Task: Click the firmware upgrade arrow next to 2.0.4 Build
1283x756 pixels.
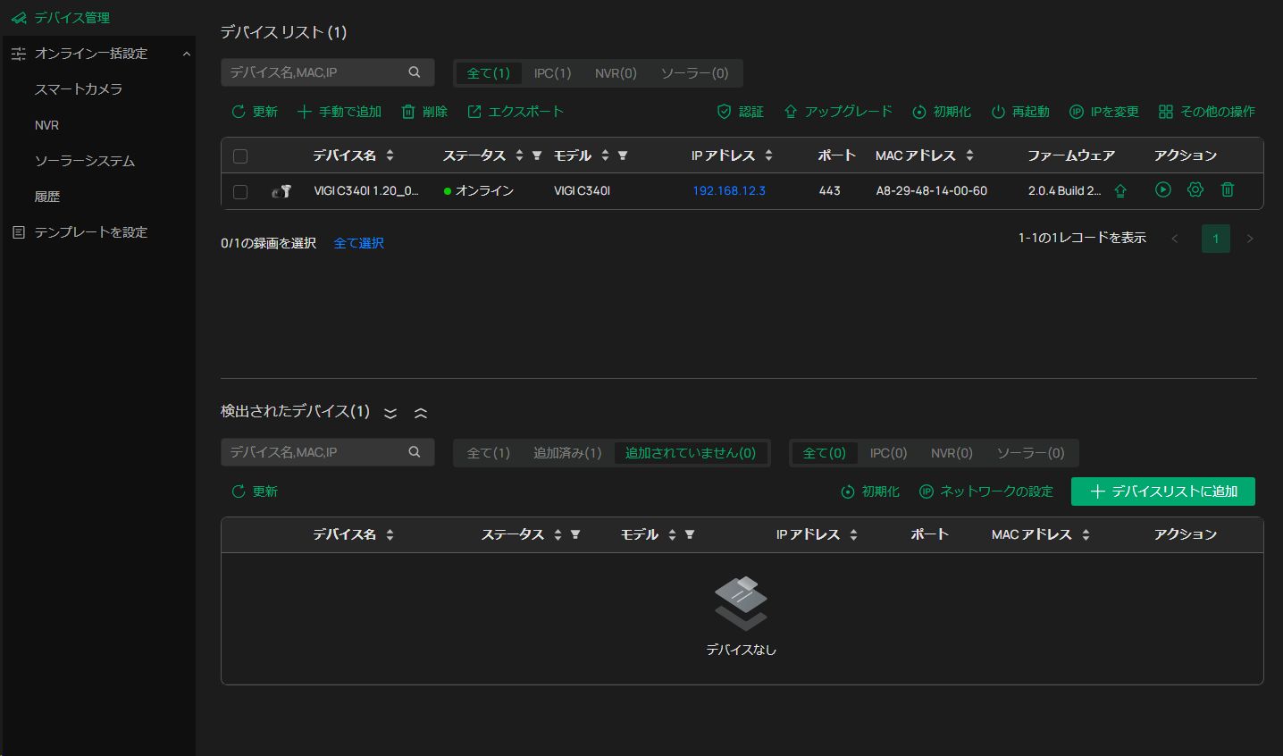Action: (x=1120, y=190)
